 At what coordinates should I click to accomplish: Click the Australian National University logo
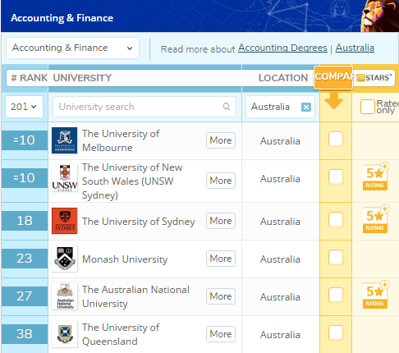(64, 296)
